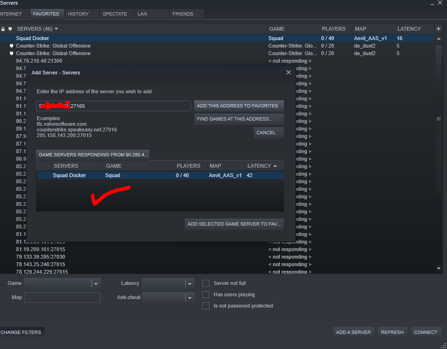Click the Map filter text field
This screenshot has height=349, width=447.
(62, 298)
